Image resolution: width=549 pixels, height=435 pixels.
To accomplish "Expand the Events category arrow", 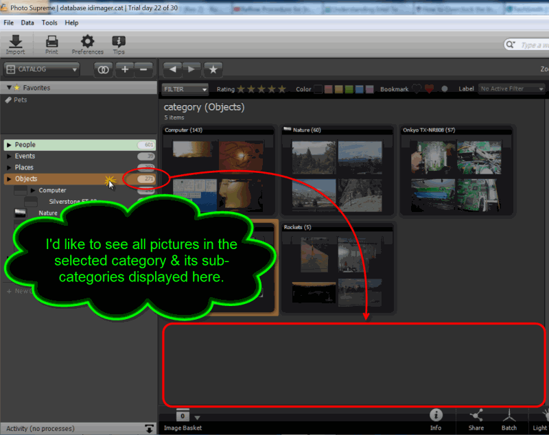I will (9, 156).
